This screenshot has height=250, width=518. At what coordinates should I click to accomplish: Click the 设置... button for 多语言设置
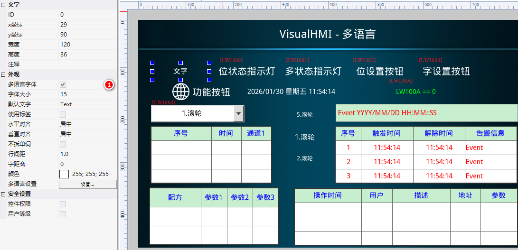point(87,184)
